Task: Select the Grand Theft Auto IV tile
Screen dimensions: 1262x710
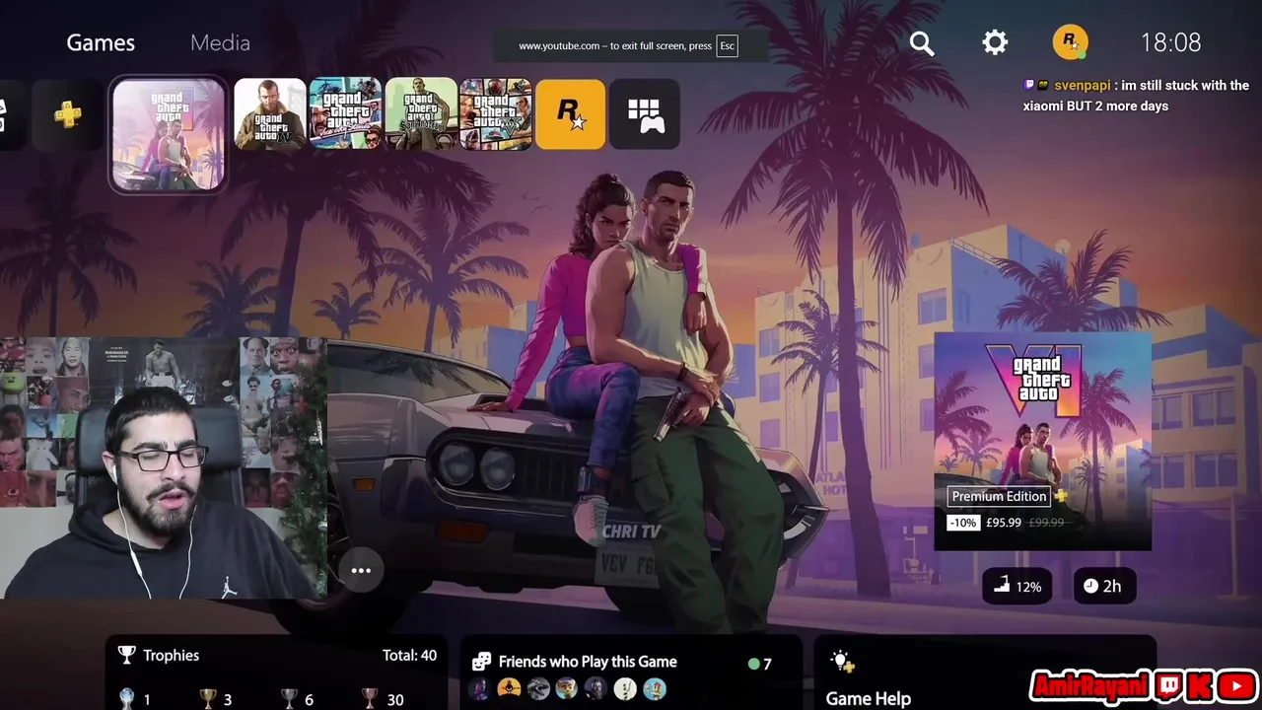Action: (x=269, y=114)
